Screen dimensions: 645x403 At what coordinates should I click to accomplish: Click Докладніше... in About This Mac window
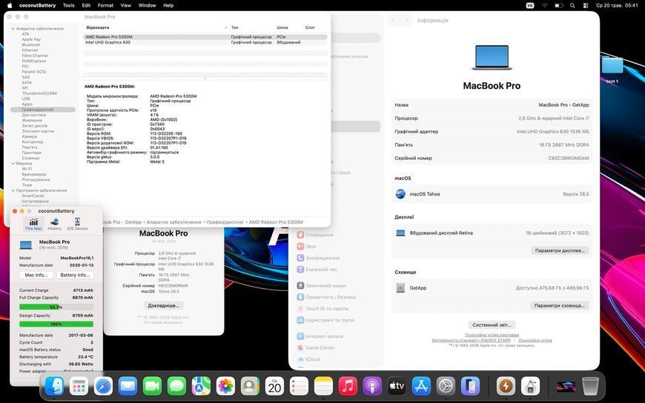tap(163, 305)
